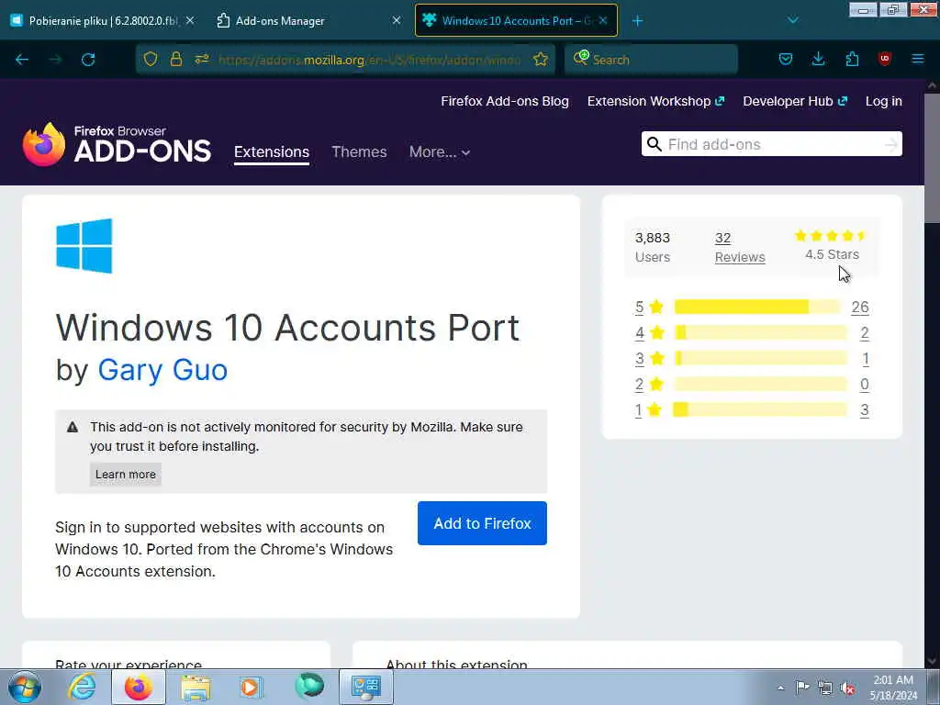The width and height of the screenshot is (940, 705).
Task: Open the Windows Start button
Action: coord(24,687)
